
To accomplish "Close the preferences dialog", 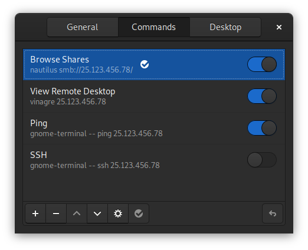I will 279,27.
